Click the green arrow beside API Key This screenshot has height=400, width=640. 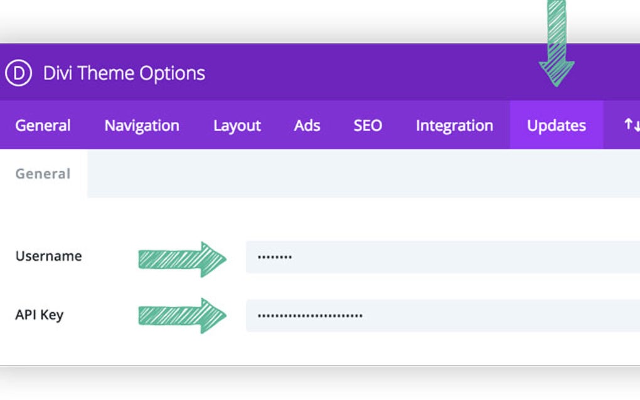click(182, 314)
